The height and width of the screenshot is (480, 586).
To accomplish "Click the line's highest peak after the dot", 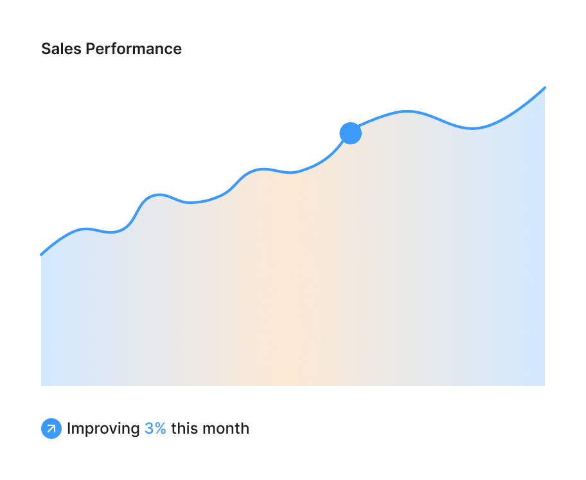I will click(x=407, y=111).
